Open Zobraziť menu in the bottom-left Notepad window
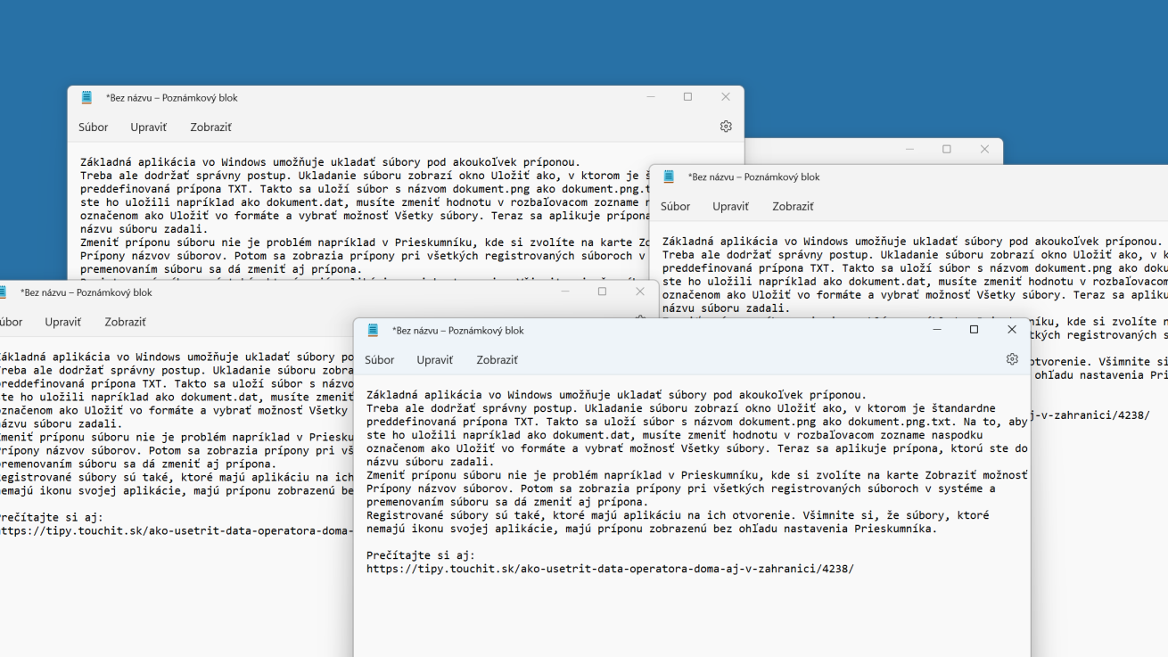Viewport: 1168px width, 657px height. coord(125,322)
